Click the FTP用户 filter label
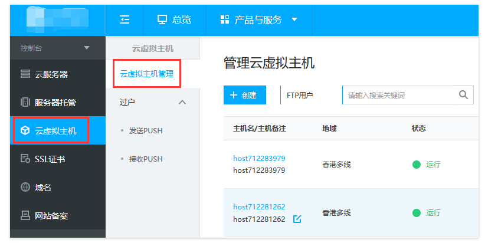Image resolution: width=498 pixels, height=243 pixels. click(x=300, y=96)
